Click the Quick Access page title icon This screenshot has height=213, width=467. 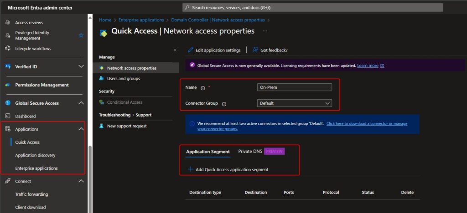point(104,33)
